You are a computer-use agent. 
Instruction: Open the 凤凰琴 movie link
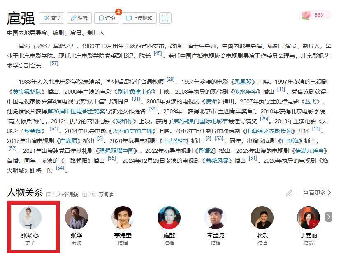click(243, 82)
